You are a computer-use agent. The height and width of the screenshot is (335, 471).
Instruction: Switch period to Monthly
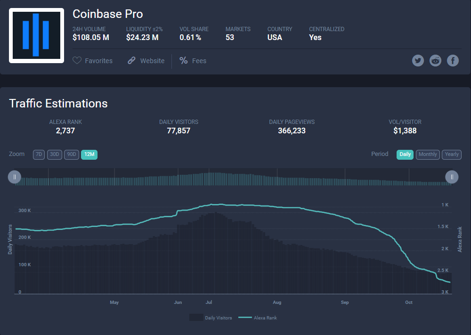428,155
